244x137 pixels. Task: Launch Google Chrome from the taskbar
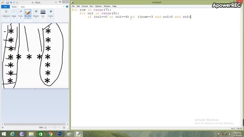50,134
